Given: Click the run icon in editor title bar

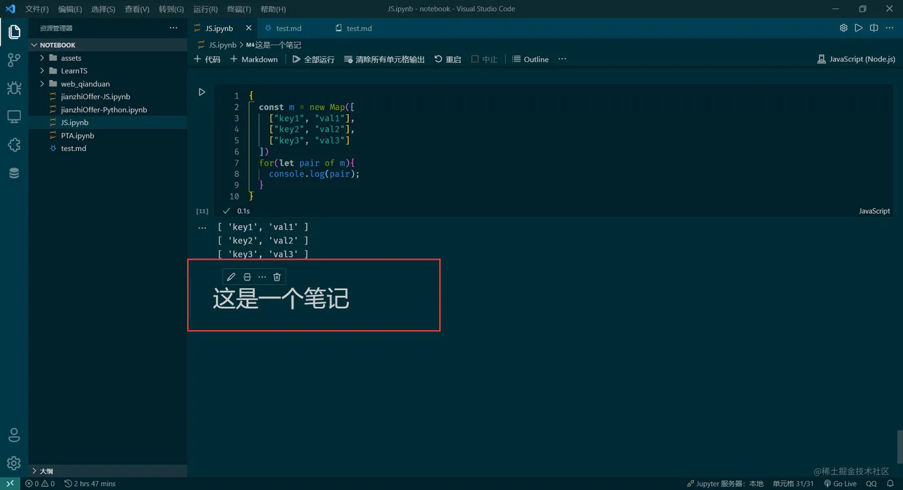Looking at the screenshot, I should pos(858,28).
